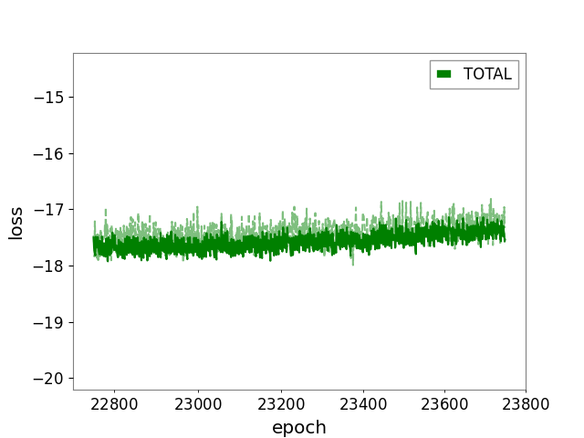Click the x-axis tick label 23600

(444, 404)
